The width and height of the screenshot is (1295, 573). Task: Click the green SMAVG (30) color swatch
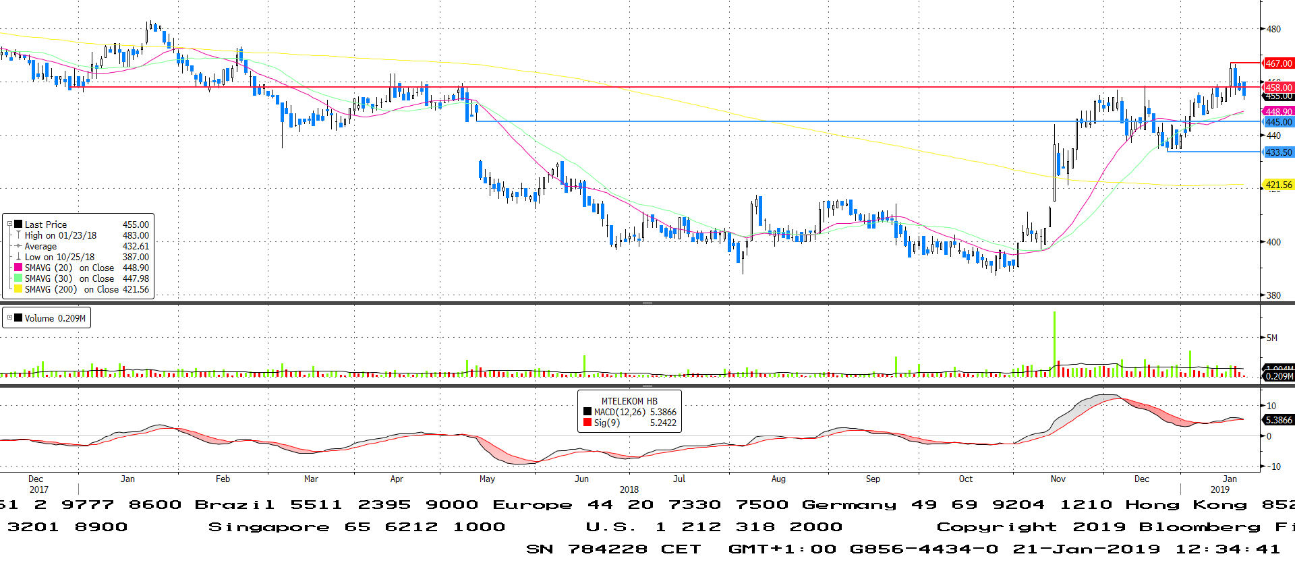click(x=18, y=278)
